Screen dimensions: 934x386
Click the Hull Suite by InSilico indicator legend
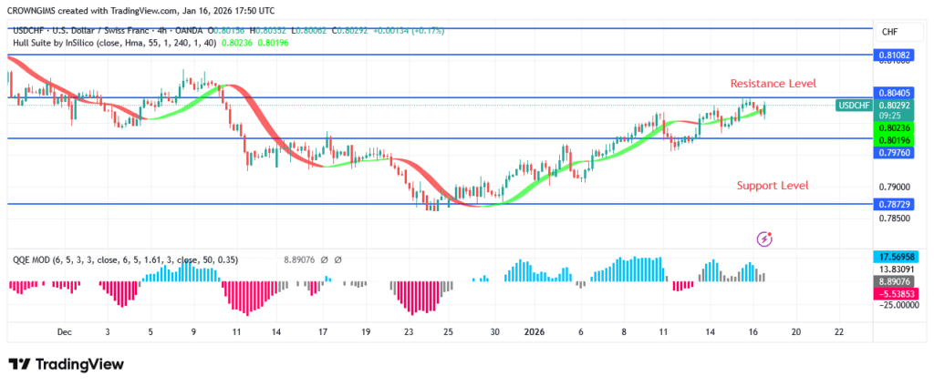tap(114, 43)
